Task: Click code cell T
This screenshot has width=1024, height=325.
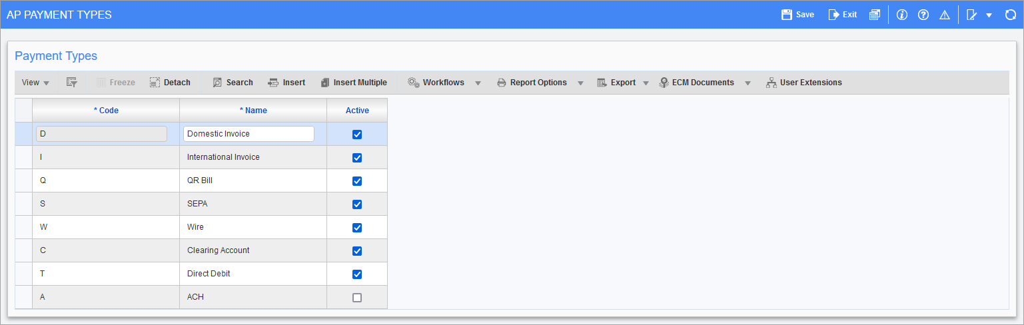Action: tap(106, 274)
